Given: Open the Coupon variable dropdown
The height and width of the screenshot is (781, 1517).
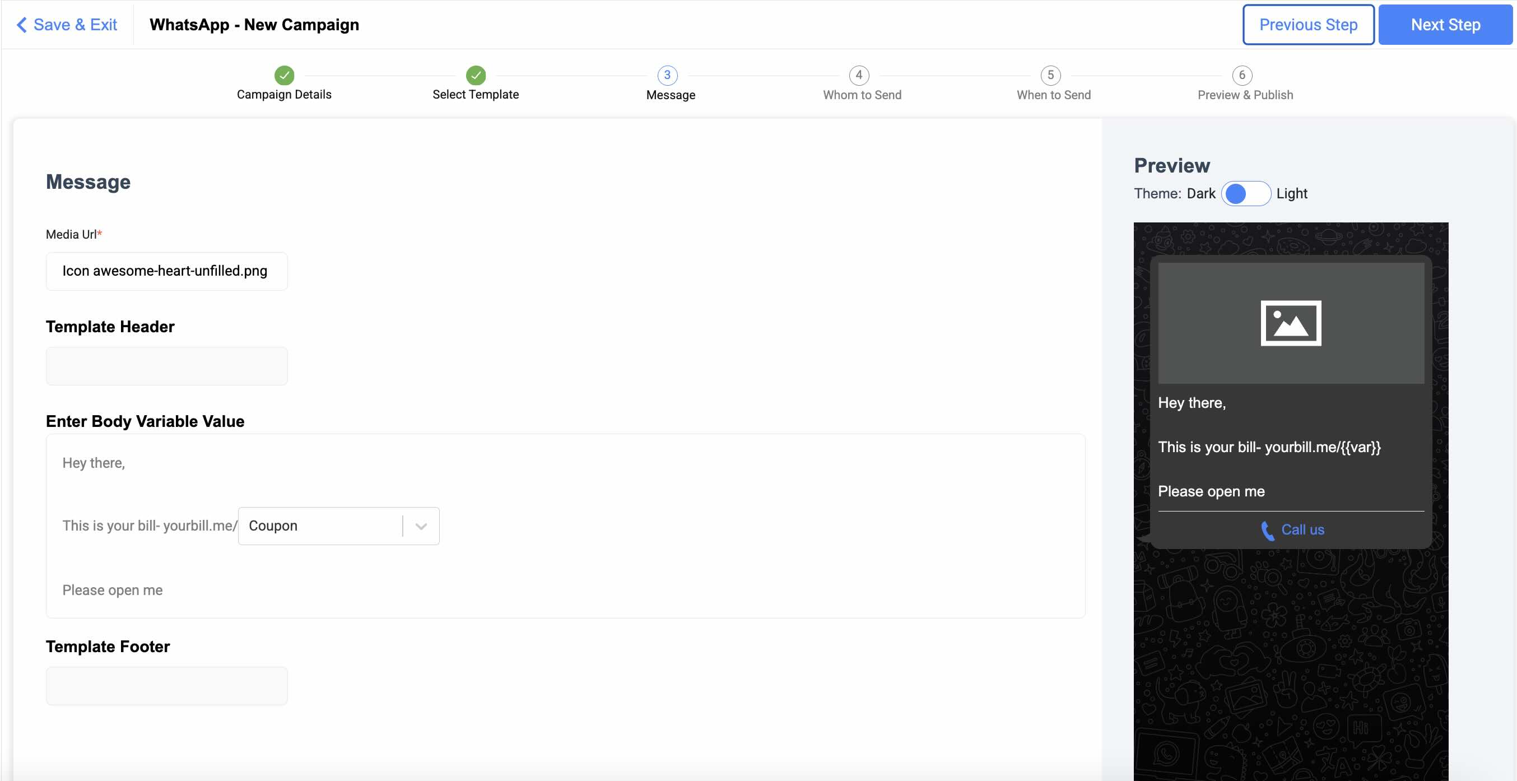Looking at the screenshot, I should 321,526.
